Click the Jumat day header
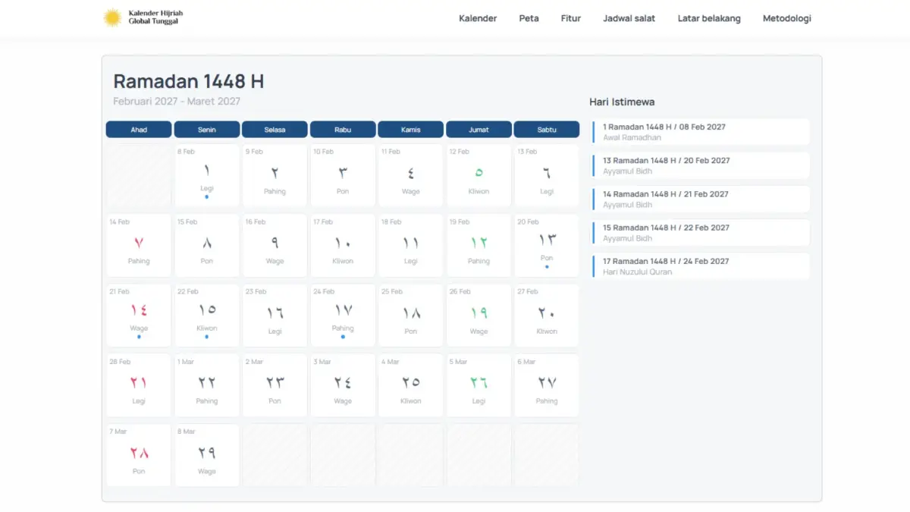Screen dimensions: 910x512 pos(479,130)
